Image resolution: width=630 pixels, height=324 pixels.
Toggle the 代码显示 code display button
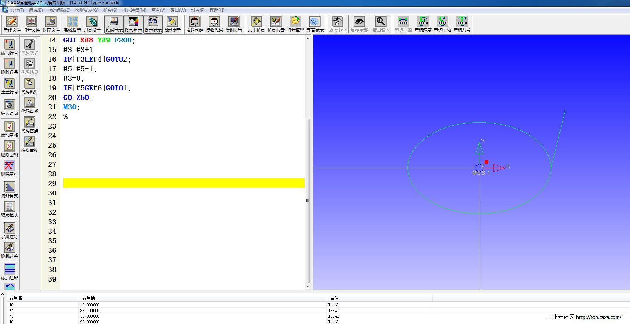(x=114, y=24)
